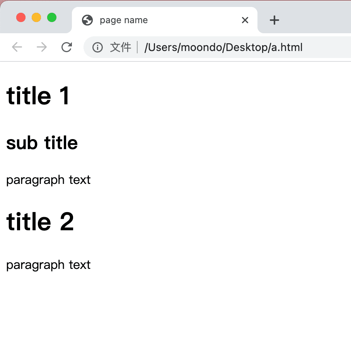The width and height of the screenshot is (351, 357).
Task: Click the first 'paragraph text' line
Action: [48, 180]
